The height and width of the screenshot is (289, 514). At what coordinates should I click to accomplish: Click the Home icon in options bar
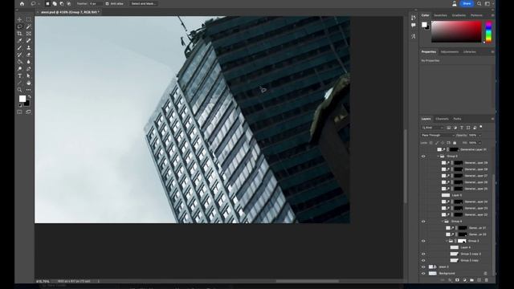tap(22, 3)
